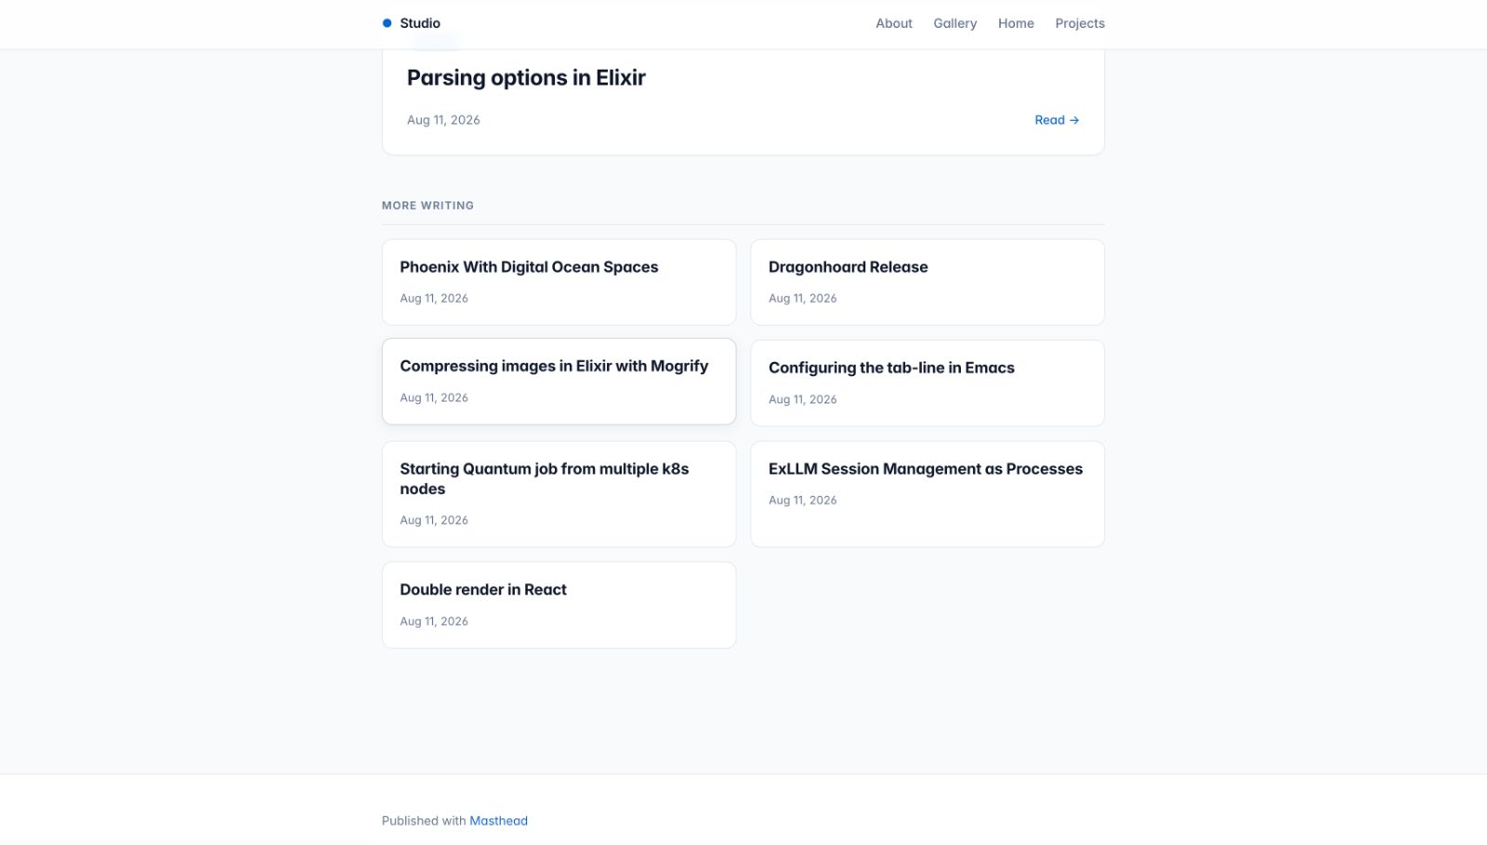Open the Dragonhoard Release article card

point(928,282)
